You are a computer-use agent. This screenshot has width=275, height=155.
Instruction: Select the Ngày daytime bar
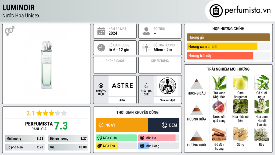coord(122,125)
